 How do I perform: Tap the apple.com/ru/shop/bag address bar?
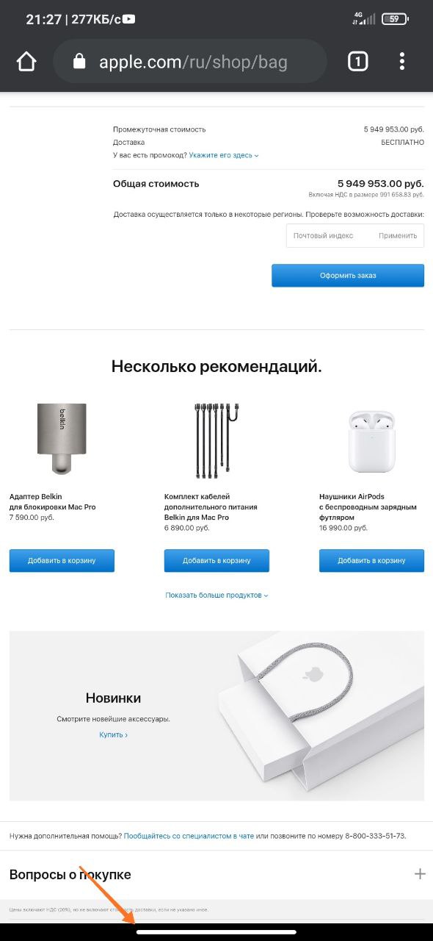[190, 62]
